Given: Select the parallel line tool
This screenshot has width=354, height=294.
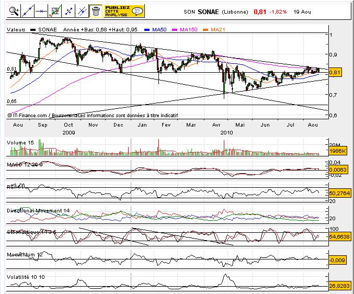Looking at the screenshot, I should click(x=82, y=11).
